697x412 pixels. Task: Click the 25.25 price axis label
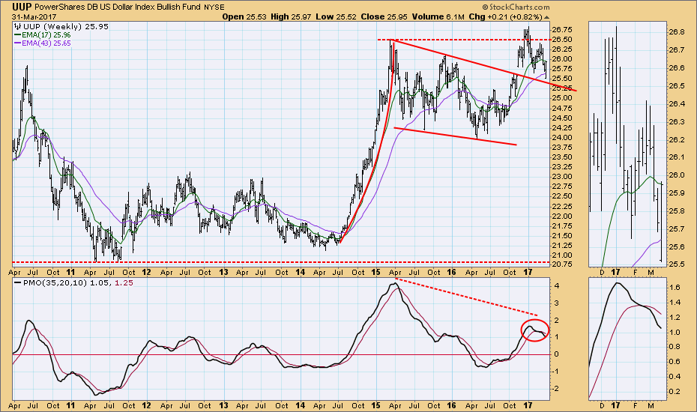562,88
